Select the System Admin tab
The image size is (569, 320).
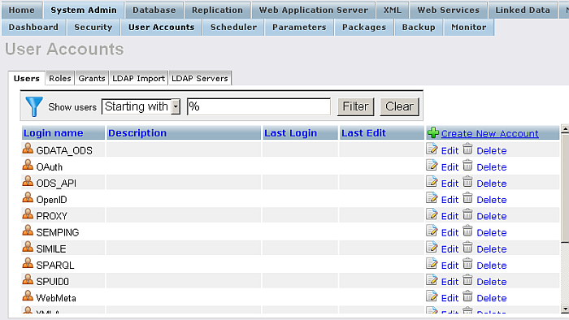tap(84, 10)
